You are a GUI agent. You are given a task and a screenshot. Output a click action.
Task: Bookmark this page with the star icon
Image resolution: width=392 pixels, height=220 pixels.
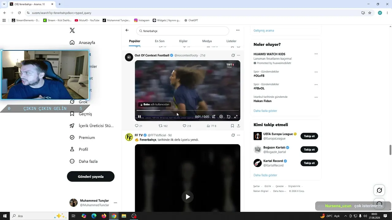370,13
